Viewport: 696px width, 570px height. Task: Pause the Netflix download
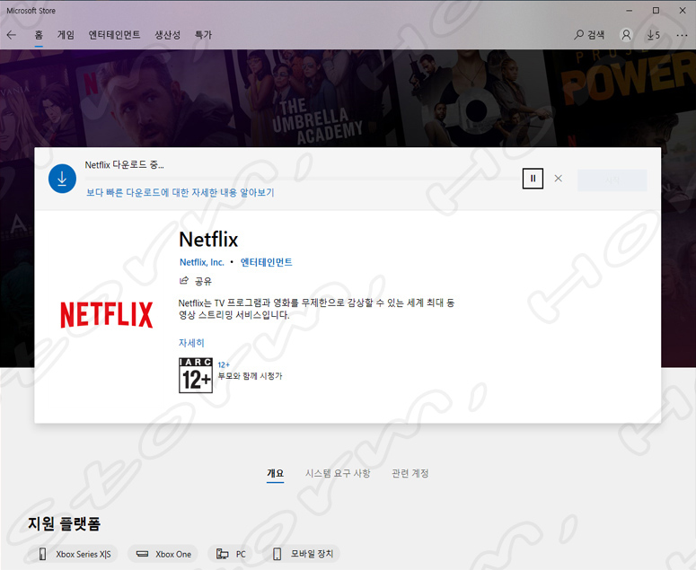click(533, 179)
